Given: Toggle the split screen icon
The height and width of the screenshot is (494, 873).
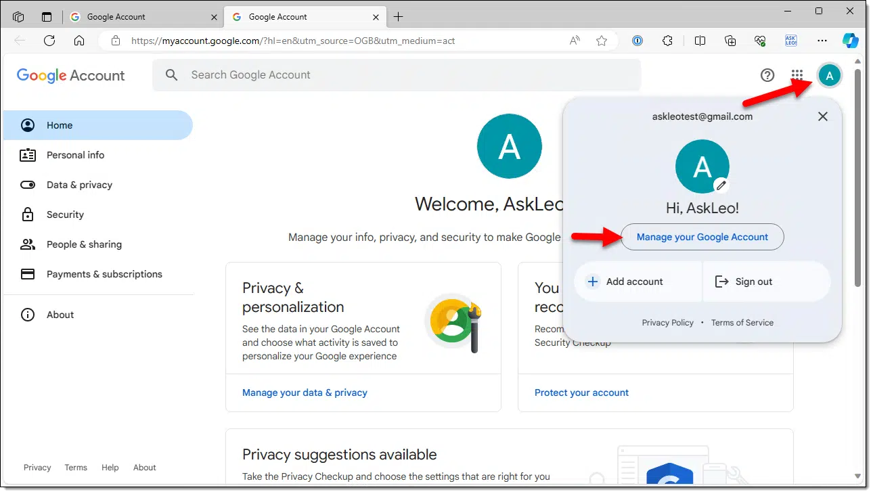Looking at the screenshot, I should [700, 41].
